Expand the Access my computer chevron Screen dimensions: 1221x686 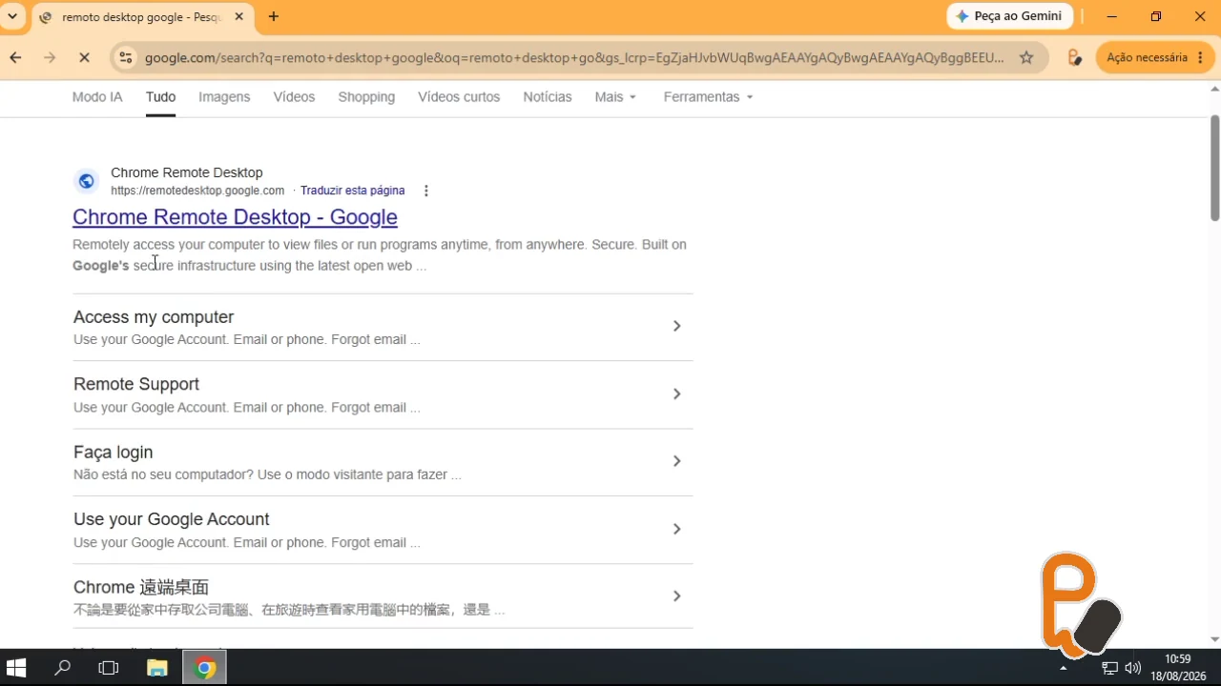tap(676, 326)
